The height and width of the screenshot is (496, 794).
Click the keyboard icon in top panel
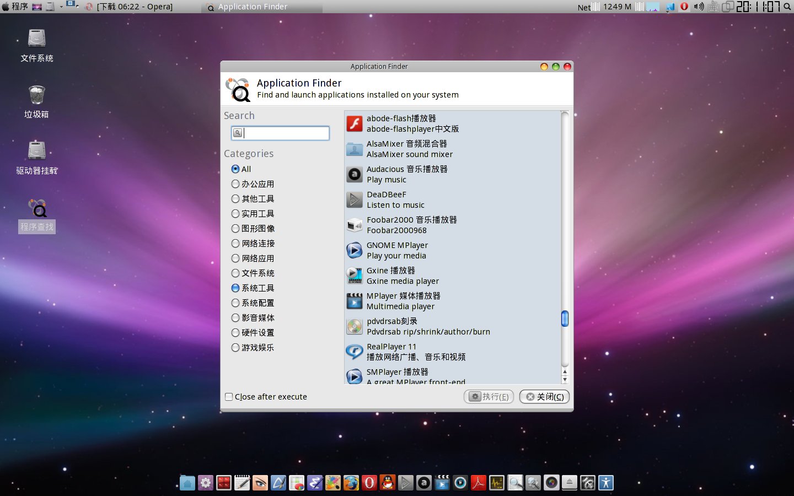tap(713, 7)
